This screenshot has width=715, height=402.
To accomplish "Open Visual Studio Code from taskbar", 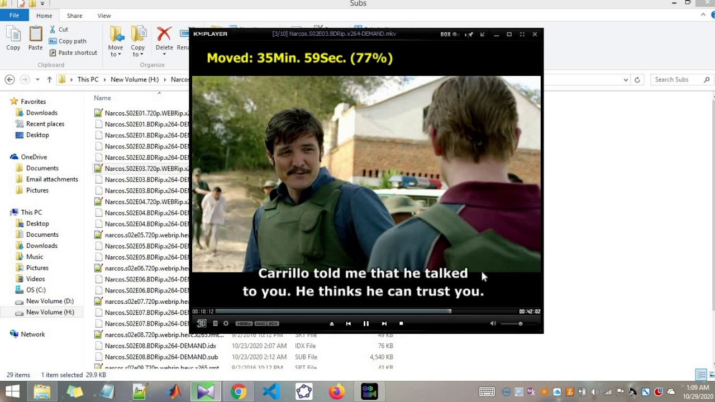I will (x=271, y=392).
